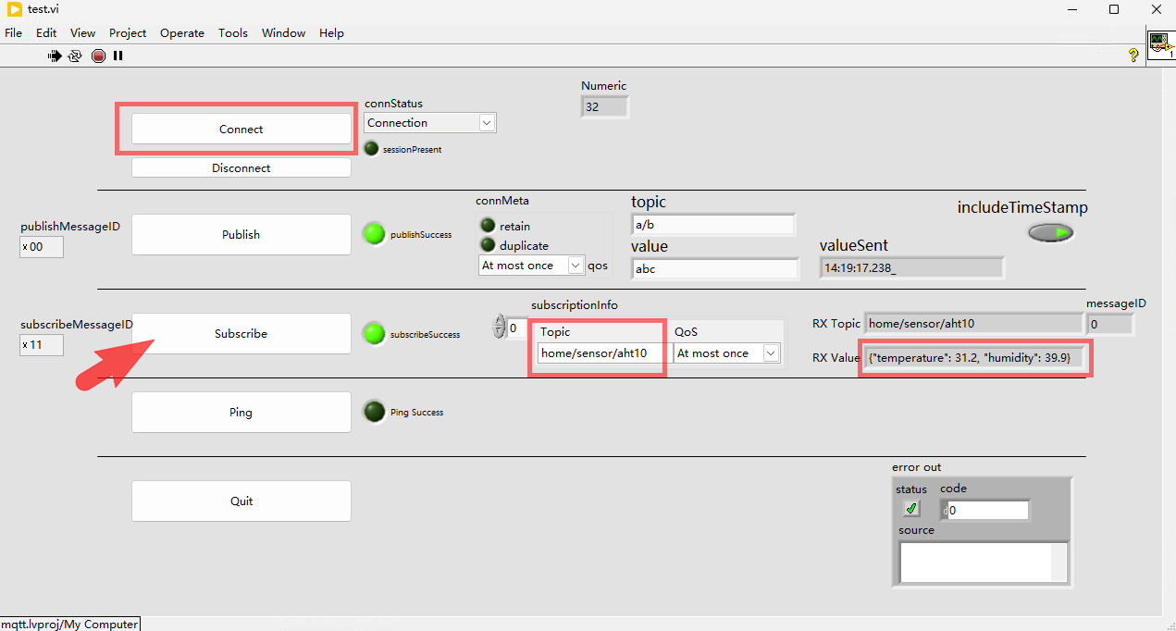Open the connStatus dropdown
This screenshot has height=631, width=1176.
click(487, 123)
